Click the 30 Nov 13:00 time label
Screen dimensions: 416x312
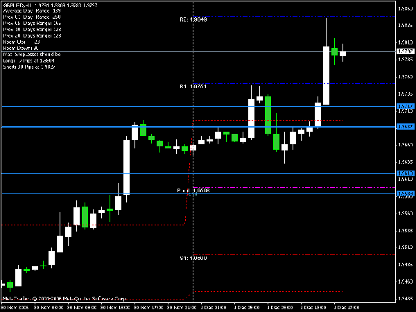click(x=115, y=307)
